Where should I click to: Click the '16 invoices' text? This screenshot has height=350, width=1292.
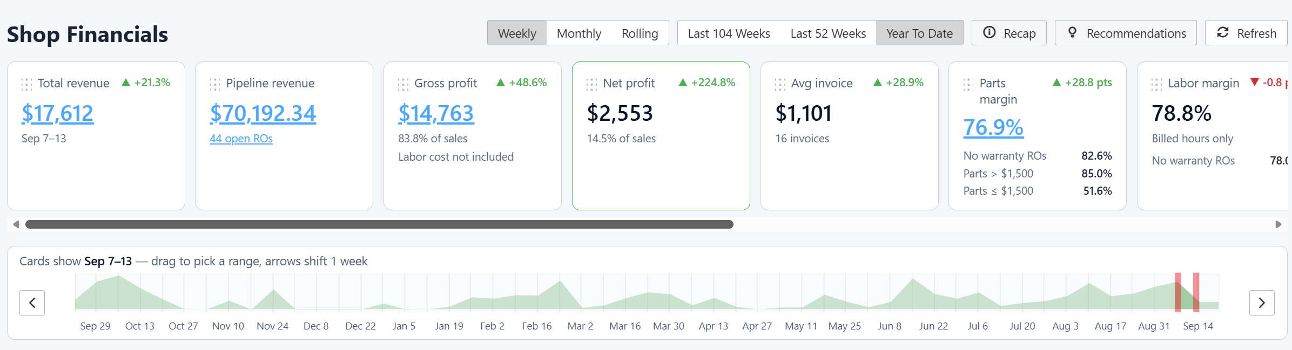click(802, 139)
